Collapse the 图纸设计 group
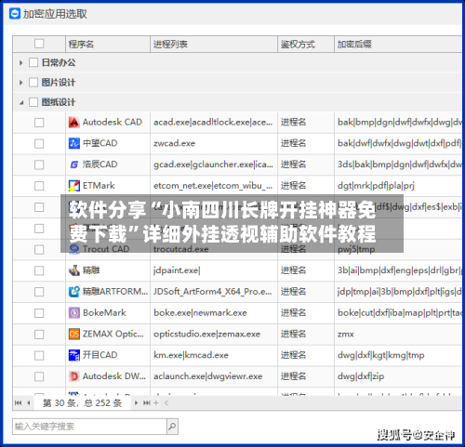Screen dimensions: 465x447 (x=21, y=102)
